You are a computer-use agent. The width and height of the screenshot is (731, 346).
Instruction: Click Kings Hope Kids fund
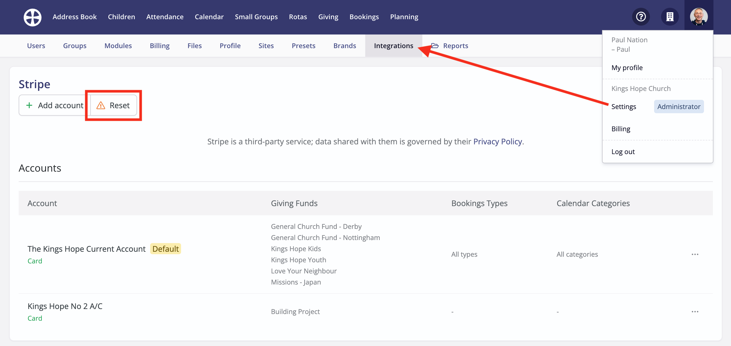[296, 249]
